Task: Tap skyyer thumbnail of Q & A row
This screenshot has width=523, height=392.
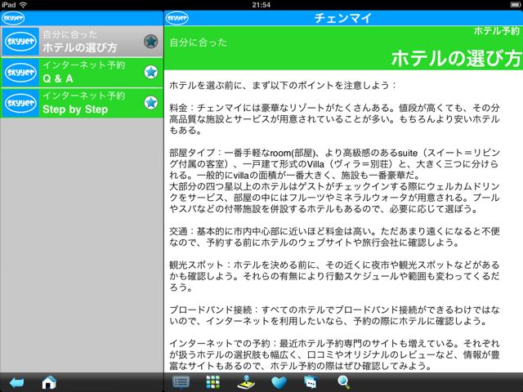Action: click(x=20, y=73)
